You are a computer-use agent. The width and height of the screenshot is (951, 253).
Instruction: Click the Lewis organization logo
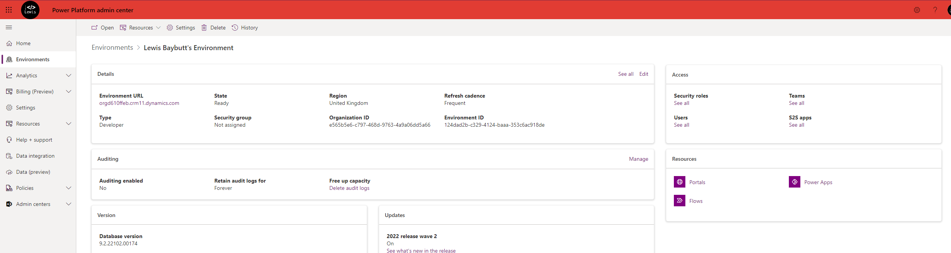tap(30, 10)
